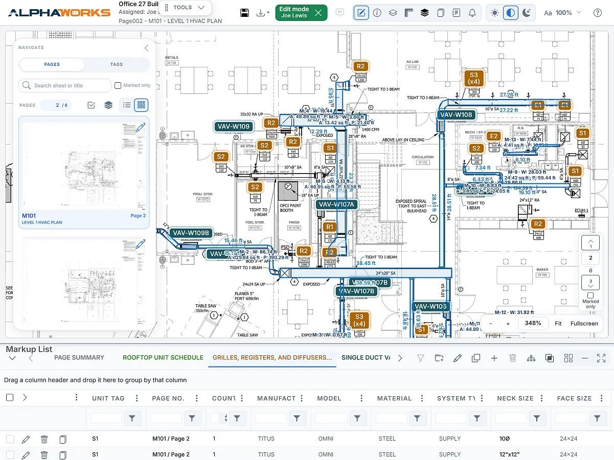
Task: Click the four-square grid layout icon
Action: point(568,358)
